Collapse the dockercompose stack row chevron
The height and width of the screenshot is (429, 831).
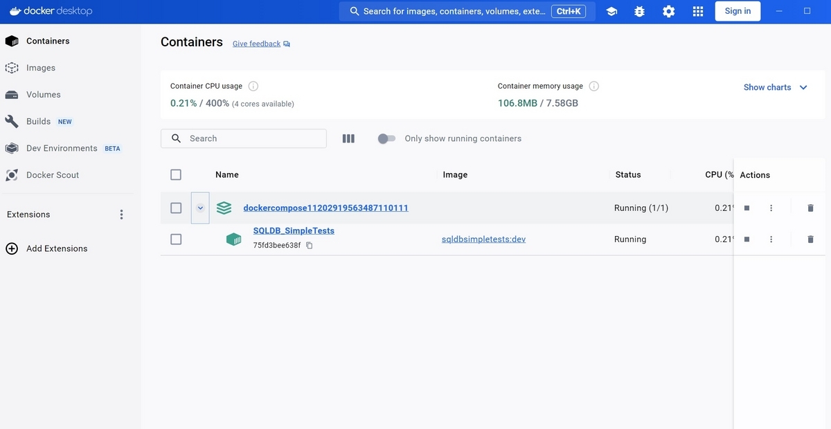[x=200, y=208]
